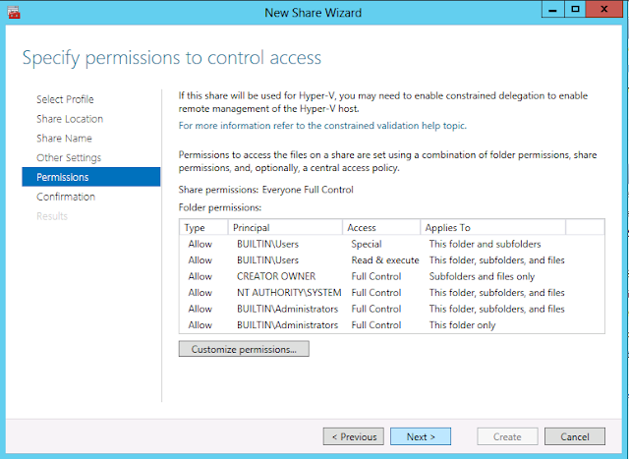Close the New Share Wizard window

click(603, 9)
